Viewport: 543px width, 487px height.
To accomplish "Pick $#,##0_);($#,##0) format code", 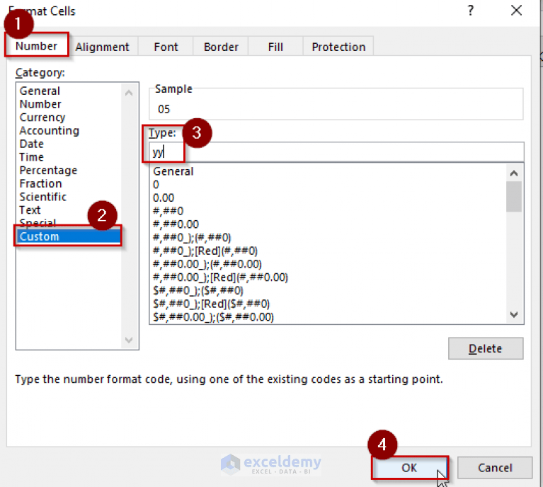I will coord(198,290).
